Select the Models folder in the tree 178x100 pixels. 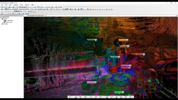pos(6,24)
